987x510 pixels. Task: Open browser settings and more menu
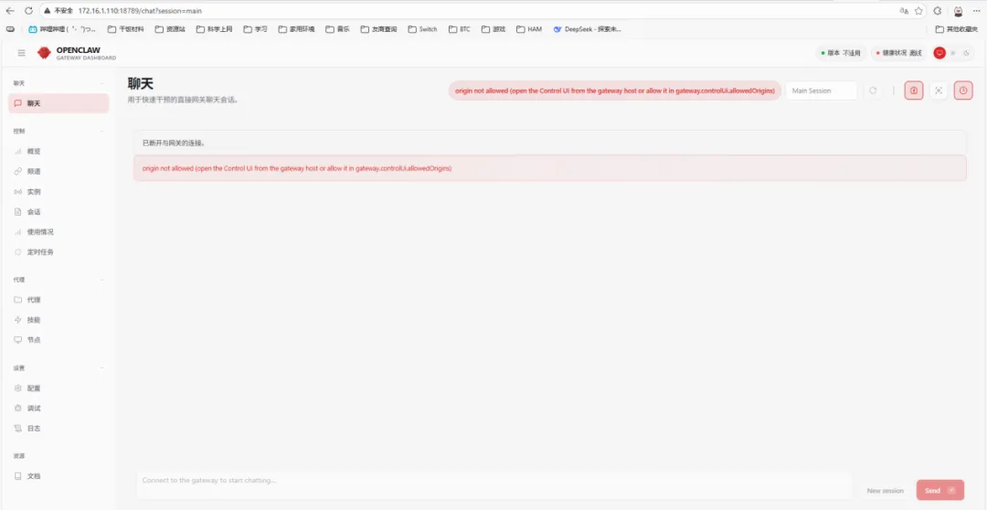tap(976, 11)
